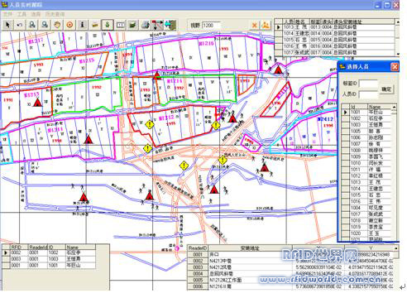The image size is (407, 298).
Task: Click the 标签ID input field
Action: (x=368, y=83)
